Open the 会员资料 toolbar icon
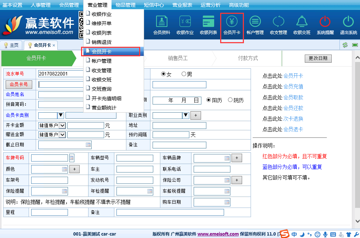 [x=161, y=25]
